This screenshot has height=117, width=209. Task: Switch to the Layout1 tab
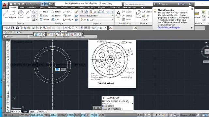[x=33, y=112]
